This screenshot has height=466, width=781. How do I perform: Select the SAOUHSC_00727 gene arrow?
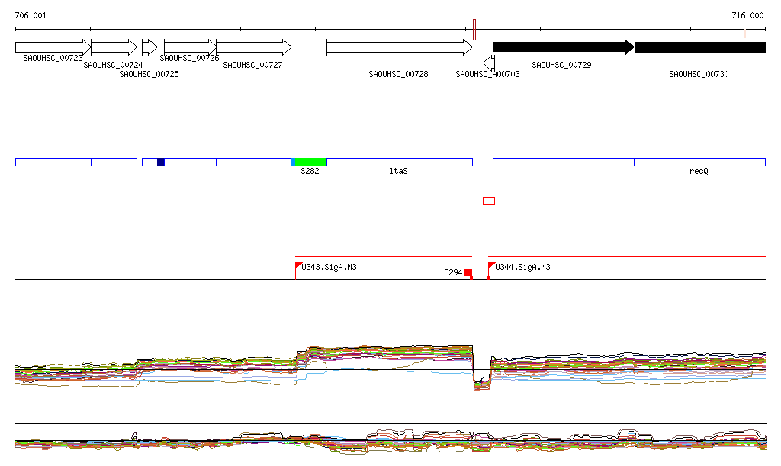pyautogui.click(x=254, y=47)
